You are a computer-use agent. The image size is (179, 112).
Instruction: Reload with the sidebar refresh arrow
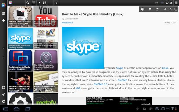point(3,102)
